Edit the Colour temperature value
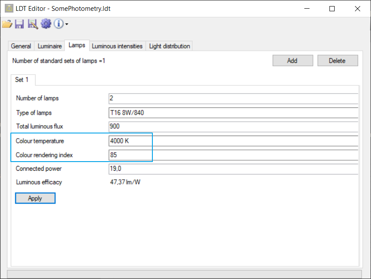The image size is (371, 279). tap(130, 140)
